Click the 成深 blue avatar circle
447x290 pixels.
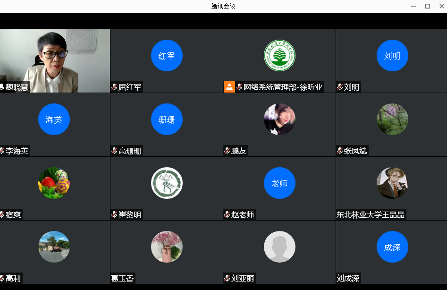point(392,247)
